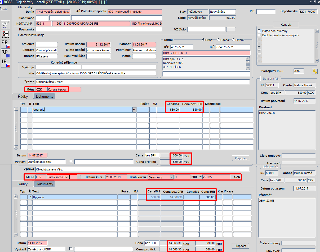Image resolution: width=320 pixels, height=252 pixels.
Task: Select the Firma radio button
Action: point(203,40)
